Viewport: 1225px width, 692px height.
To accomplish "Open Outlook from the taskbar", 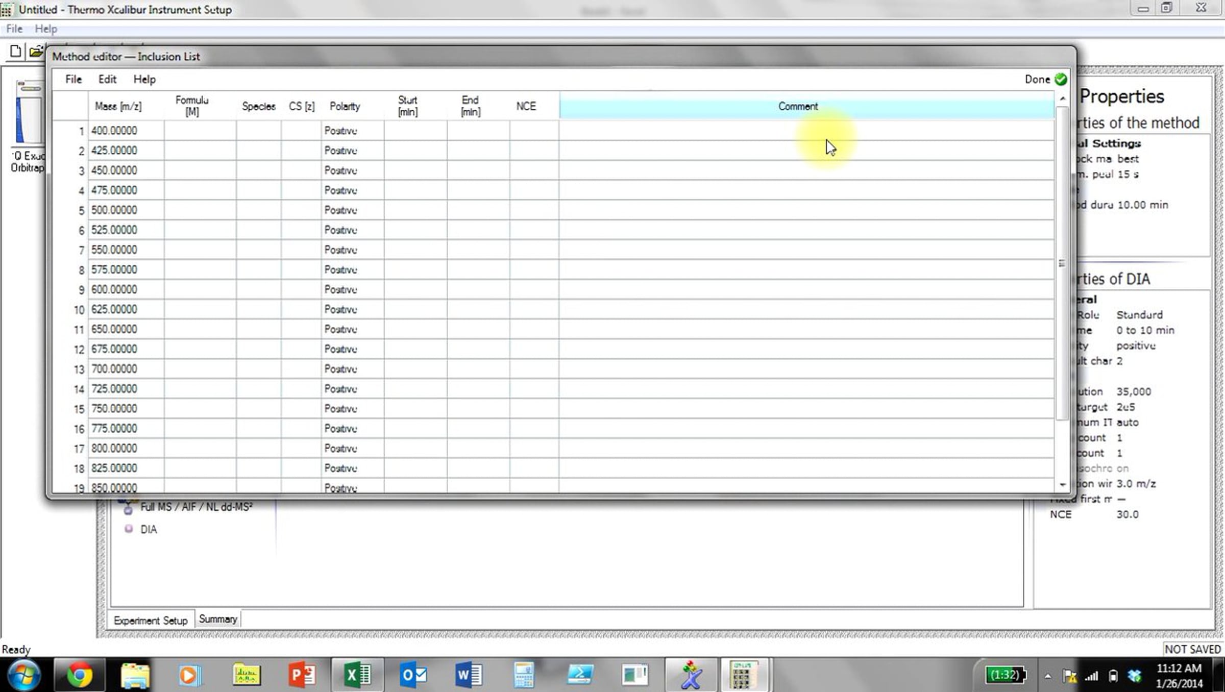I will click(x=413, y=675).
